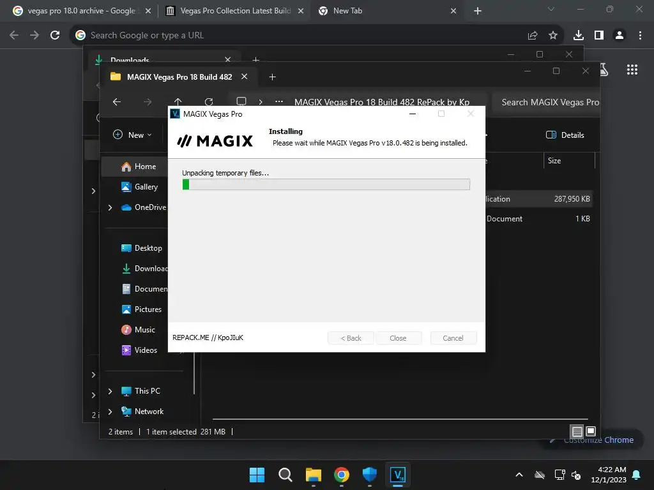Select the 1 KB Document file
The height and width of the screenshot is (490, 654).
click(538, 219)
